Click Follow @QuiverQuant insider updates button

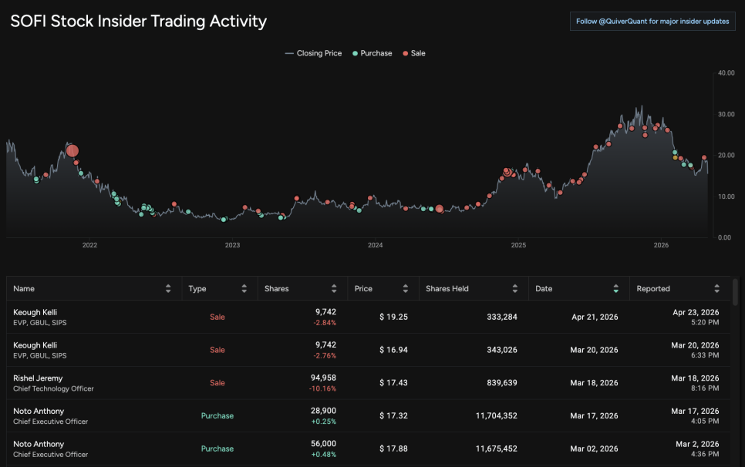(652, 22)
